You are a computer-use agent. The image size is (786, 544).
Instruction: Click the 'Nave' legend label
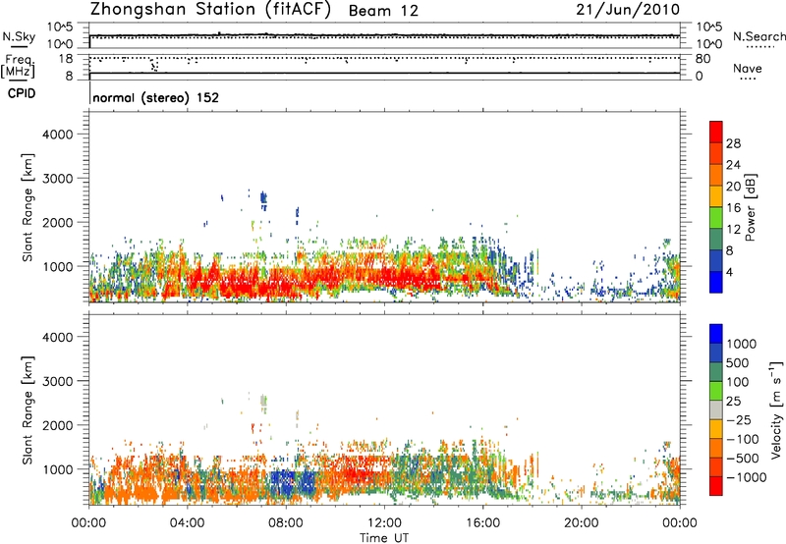[x=748, y=69]
